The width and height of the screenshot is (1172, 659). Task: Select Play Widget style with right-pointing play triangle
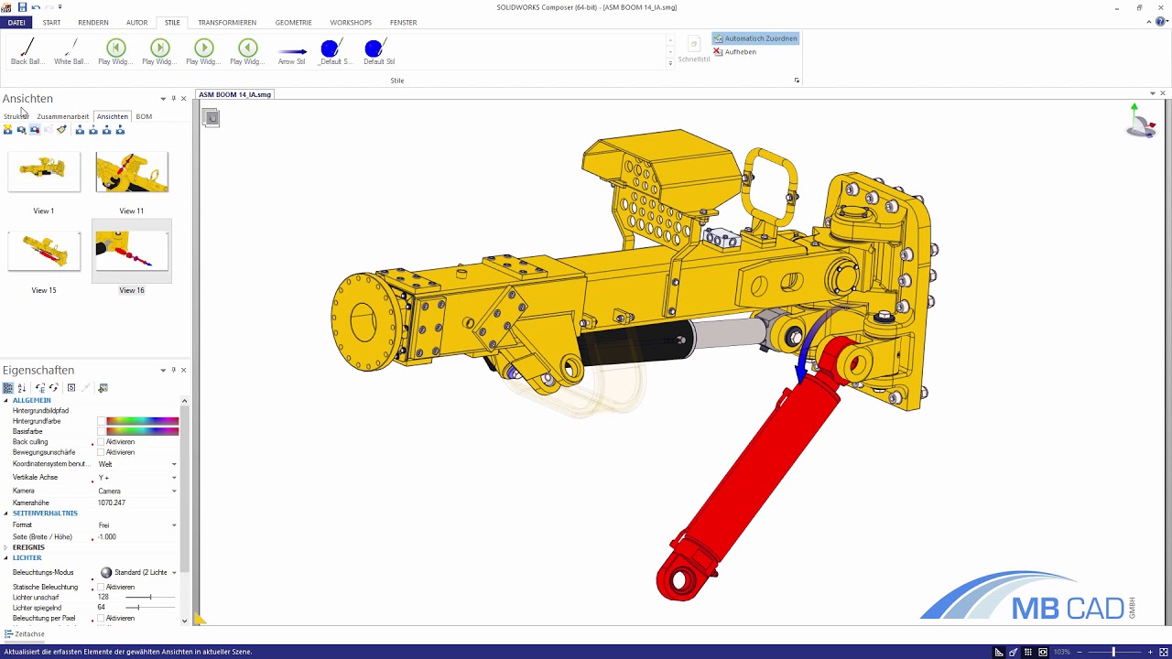[x=203, y=51]
